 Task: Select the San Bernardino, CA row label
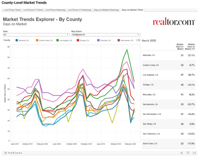pos(152,114)
